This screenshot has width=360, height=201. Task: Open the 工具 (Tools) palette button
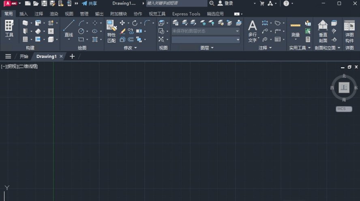9,29
